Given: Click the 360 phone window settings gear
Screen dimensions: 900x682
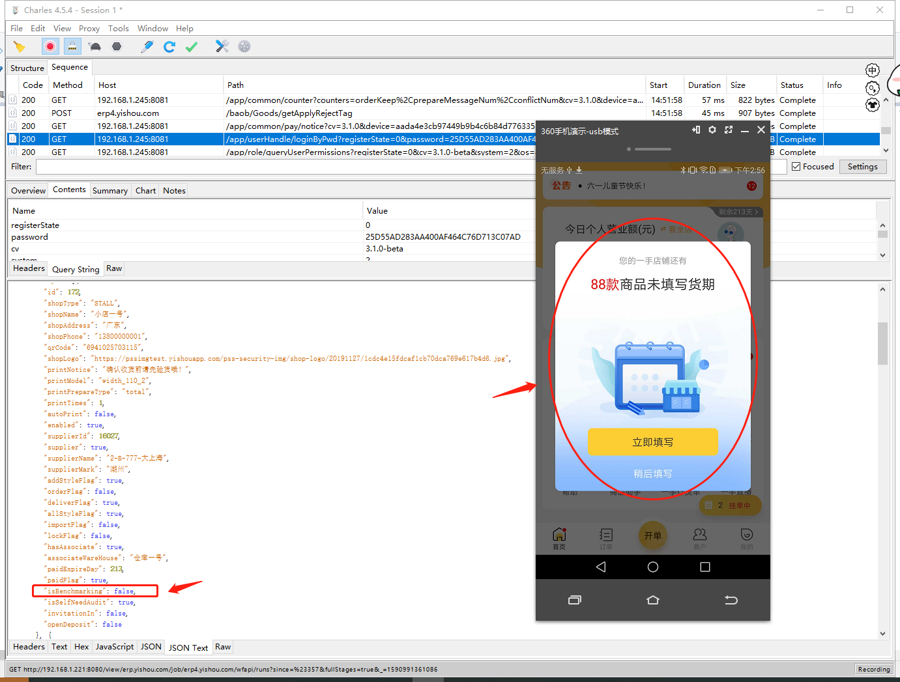Looking at the screenshot, I should click(x=712, y=130).
